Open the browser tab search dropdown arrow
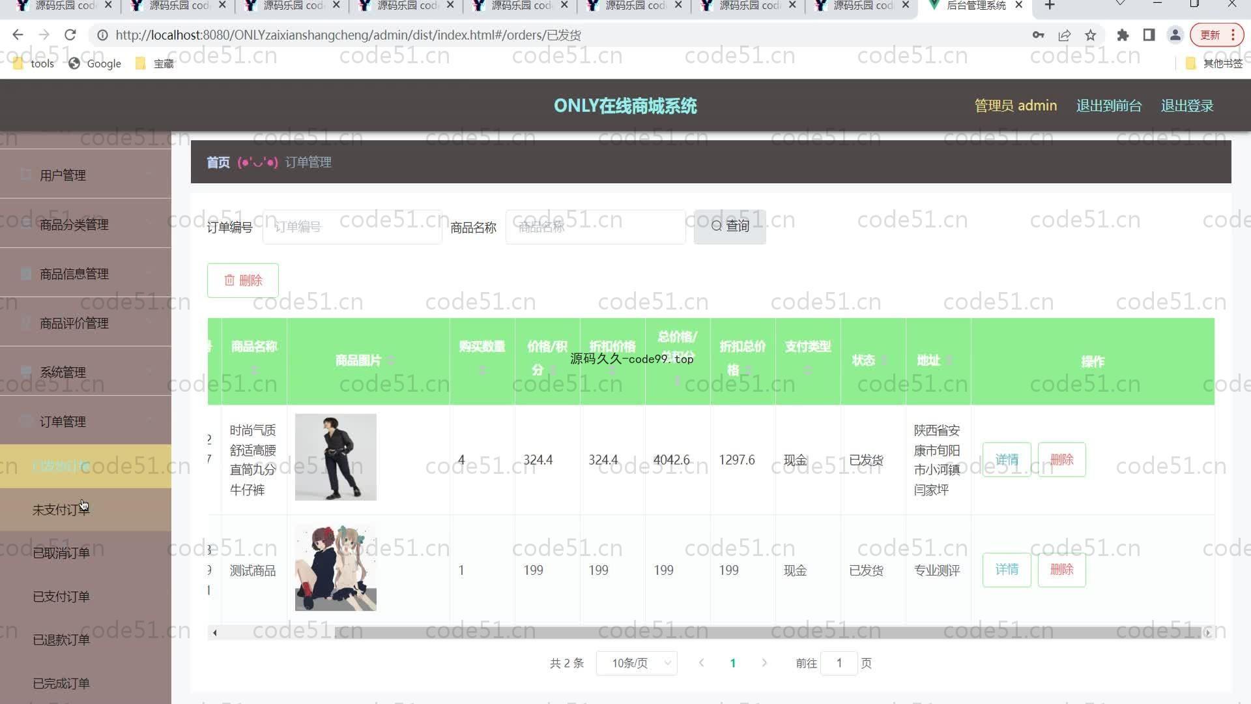1251x704 pixels. (1120, 4)
